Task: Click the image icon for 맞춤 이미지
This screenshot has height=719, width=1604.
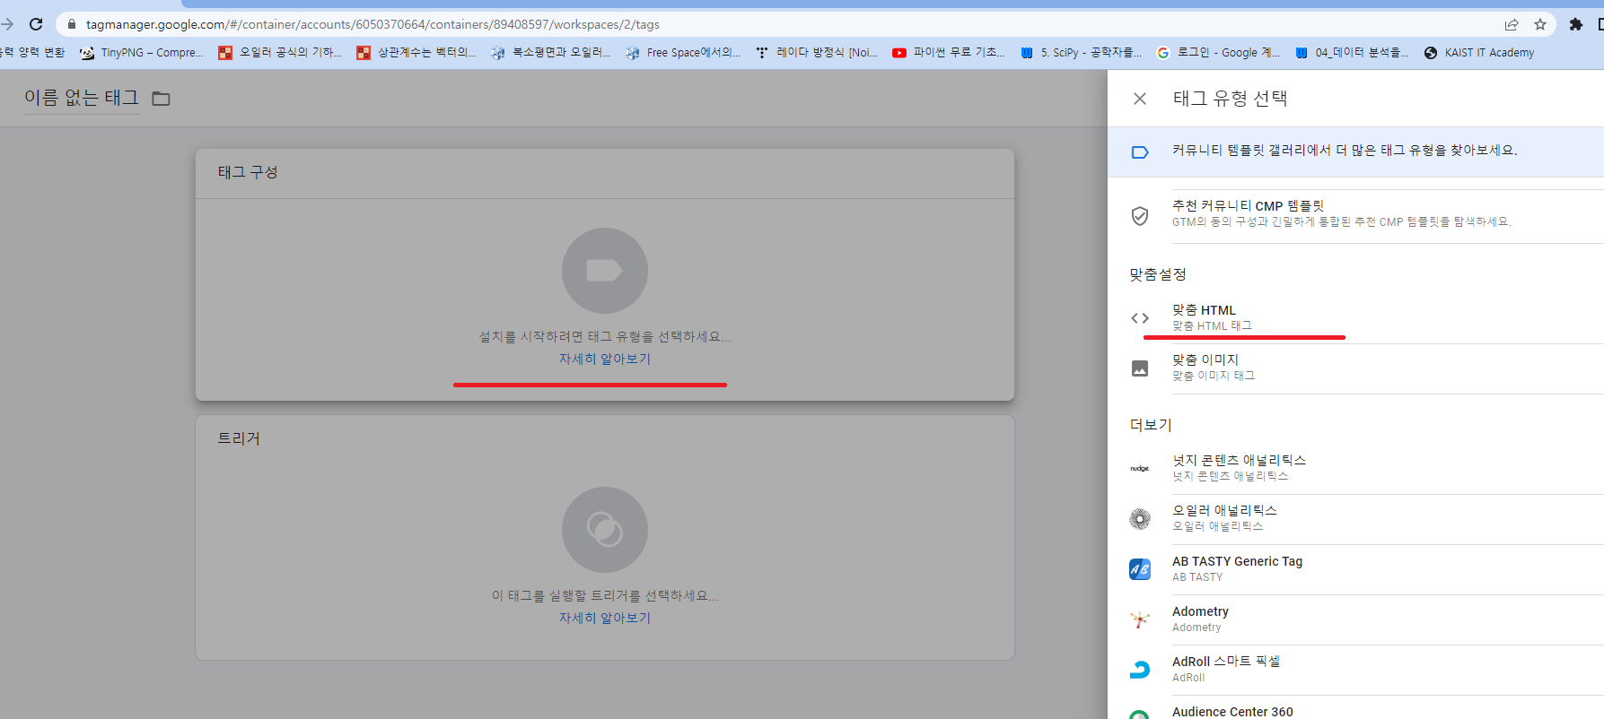Action: click(x=1140, y=368)
